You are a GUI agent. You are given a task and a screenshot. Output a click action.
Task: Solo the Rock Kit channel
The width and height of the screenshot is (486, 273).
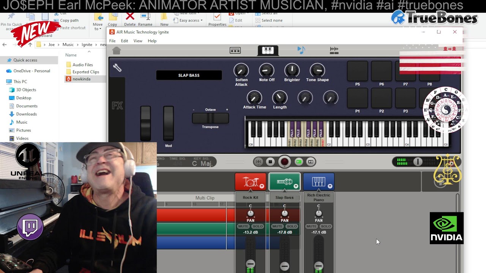pyautogui.click(x=257, y=226)
